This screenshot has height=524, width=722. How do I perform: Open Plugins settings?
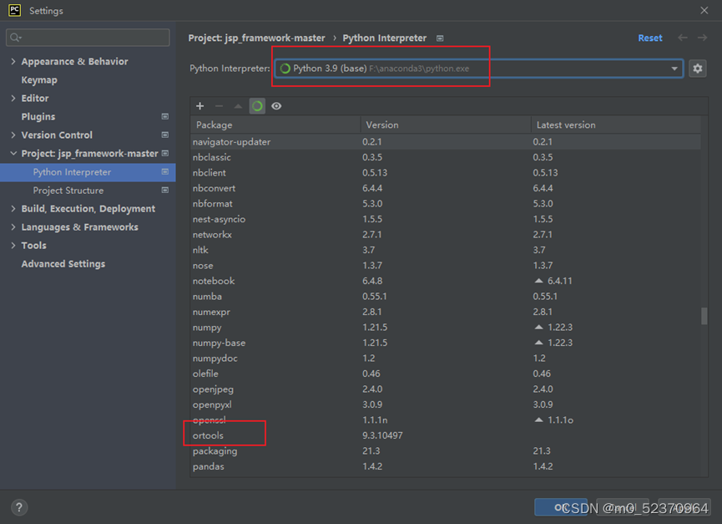(38, 117)
